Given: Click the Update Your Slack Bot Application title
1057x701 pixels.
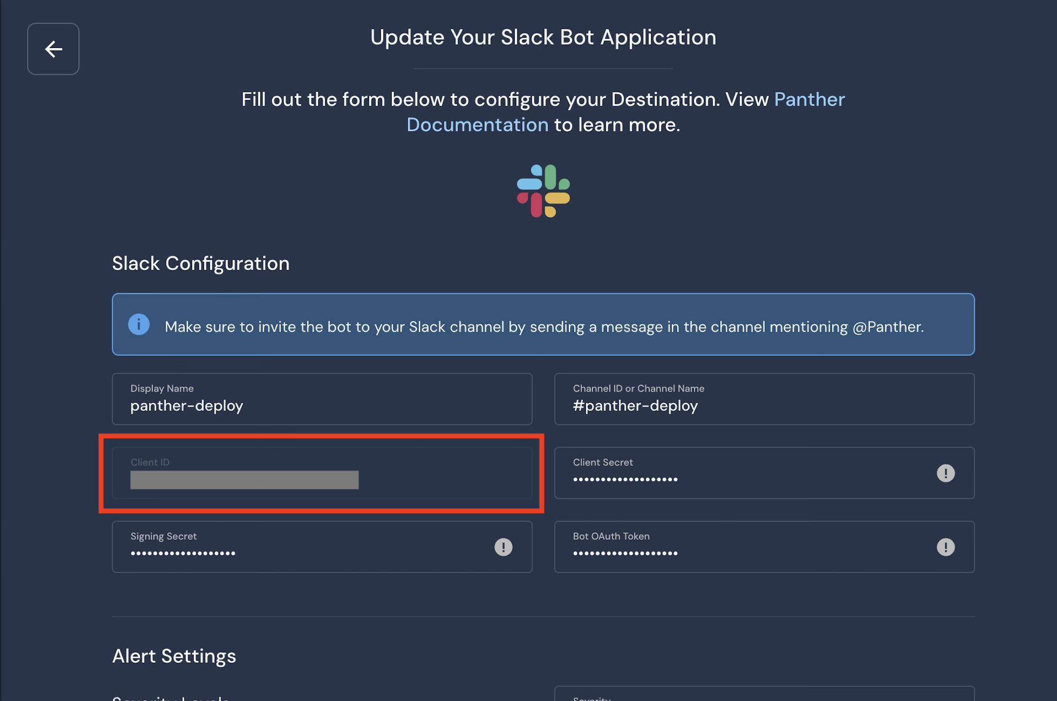Looking at the screenshot, I should click(543, 37).
